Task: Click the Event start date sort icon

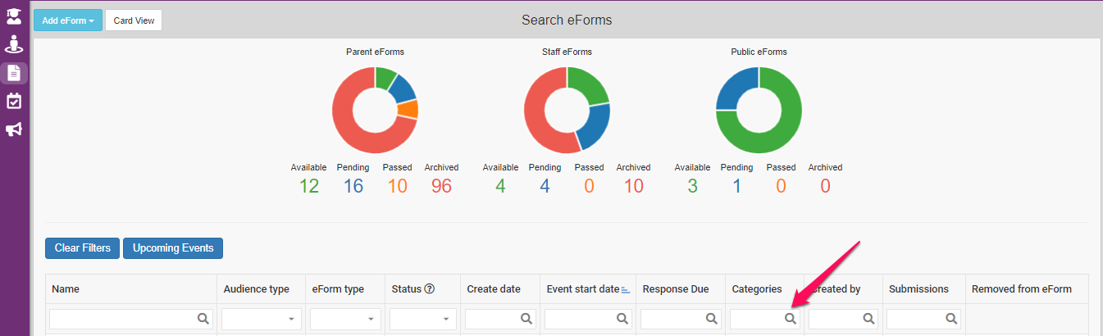Action: (626, 289)
